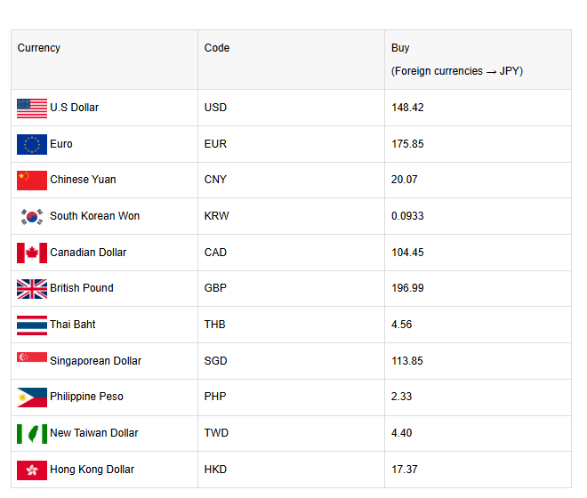The width and height of the screenshot is (587, 498).
Task: Click the Singaporean flag icon
Action: [x=31, y=358]
